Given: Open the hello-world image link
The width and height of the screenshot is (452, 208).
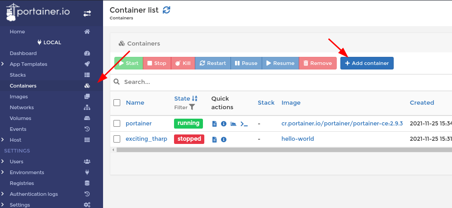Looking at the screenshot, I should click(x=298, y=139).
